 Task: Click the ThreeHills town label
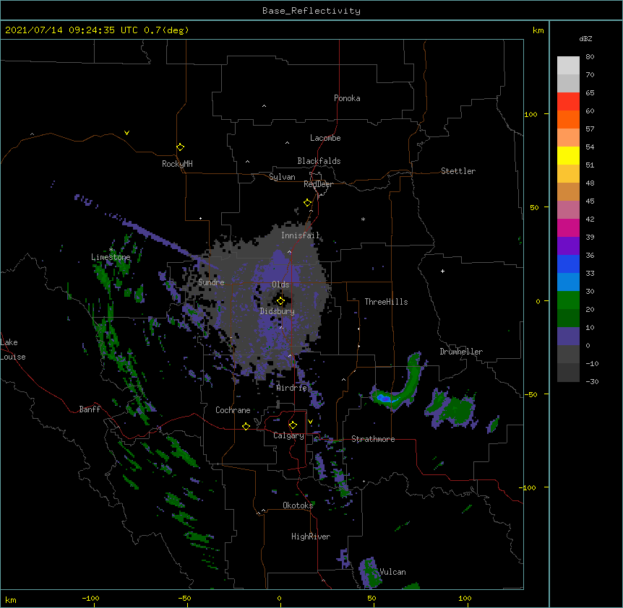point(386,302)
